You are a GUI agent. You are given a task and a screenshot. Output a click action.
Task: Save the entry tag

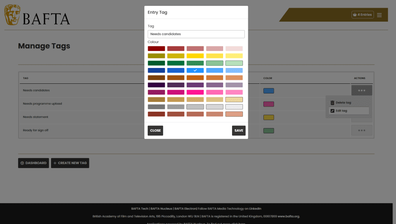pos(239,131)
